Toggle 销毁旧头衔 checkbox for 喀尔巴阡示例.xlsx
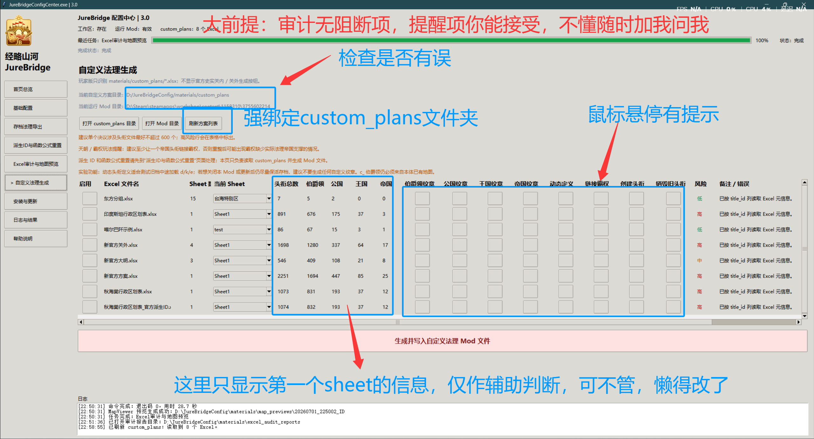The image size is (814, 439). (x=673, y=230)
